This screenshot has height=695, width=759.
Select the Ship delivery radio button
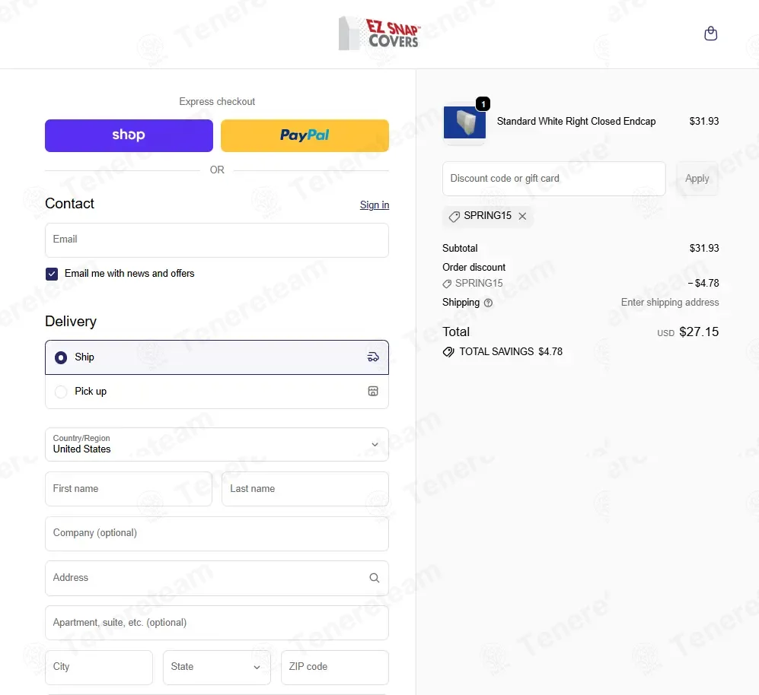[x=60, y=357]
